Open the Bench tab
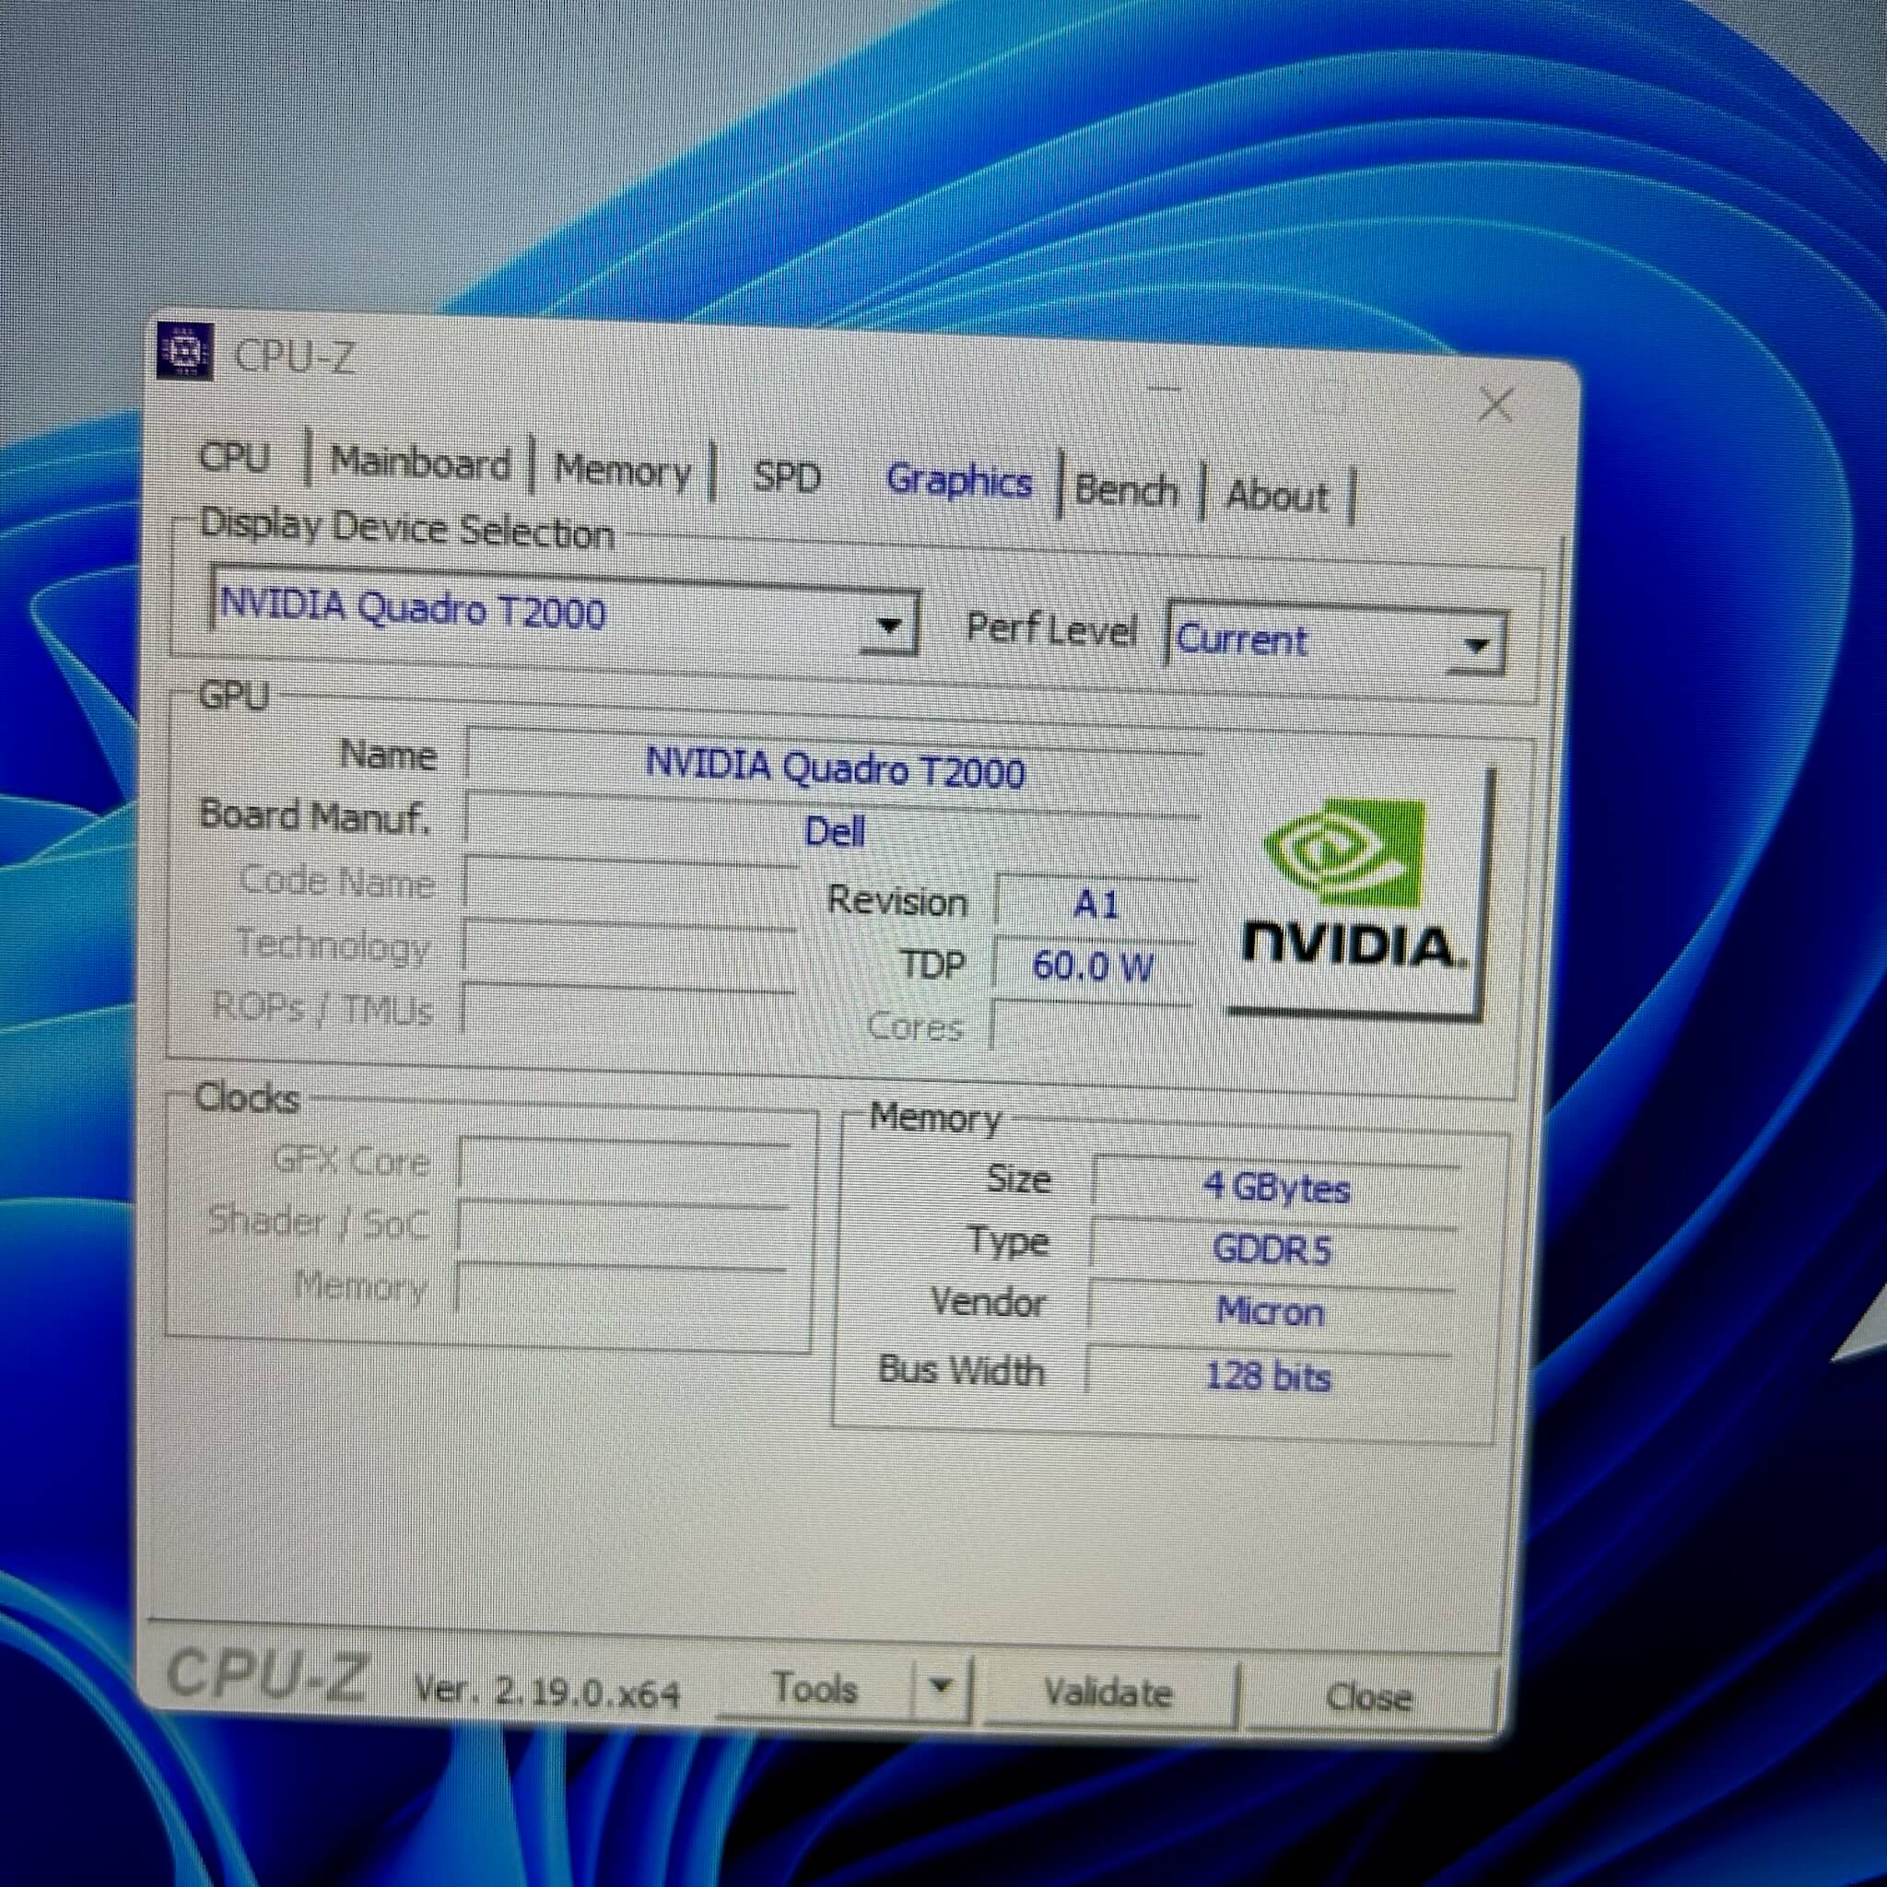The height and width of the screenshot is (1887, 1887). pos(1126,489)
